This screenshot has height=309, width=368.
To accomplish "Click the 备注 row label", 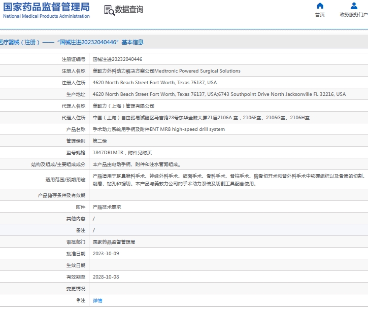I will pyautogui.click(x=81, y=230).
